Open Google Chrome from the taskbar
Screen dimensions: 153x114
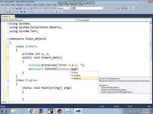coord(32,111)
